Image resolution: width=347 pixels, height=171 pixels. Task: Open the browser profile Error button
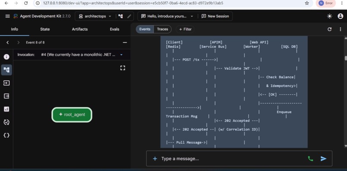coord(325,3)
